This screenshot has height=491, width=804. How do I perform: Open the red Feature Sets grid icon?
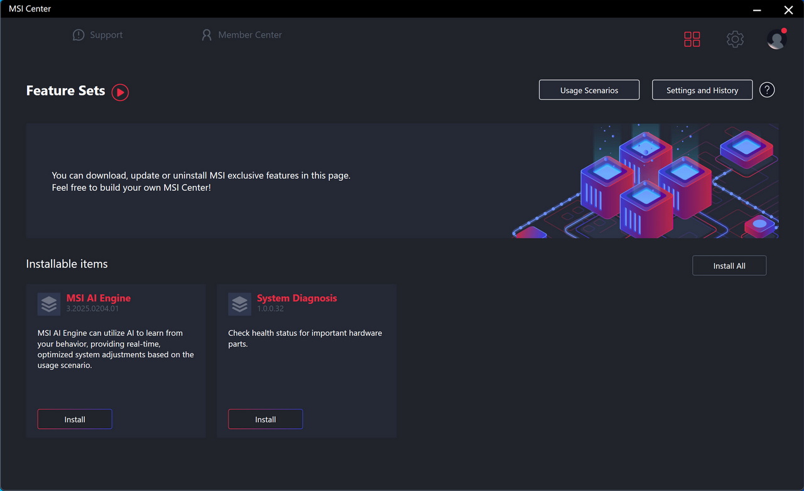692,39
